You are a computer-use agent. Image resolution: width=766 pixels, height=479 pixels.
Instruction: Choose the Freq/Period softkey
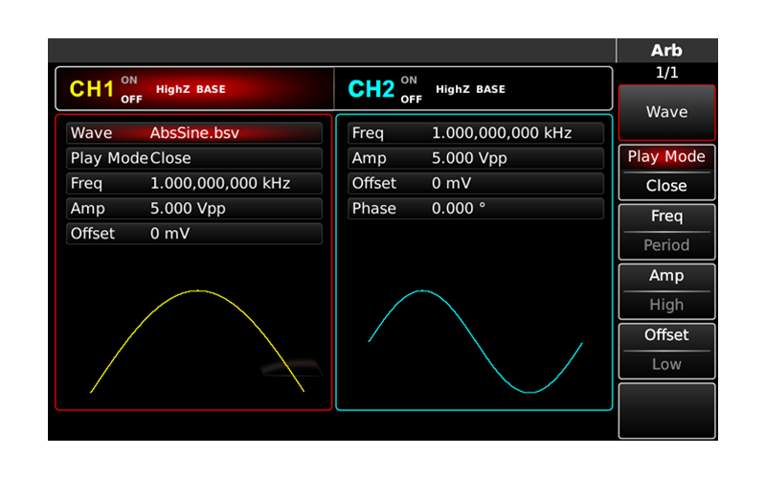pyautogui.click(x=666, y=232)
